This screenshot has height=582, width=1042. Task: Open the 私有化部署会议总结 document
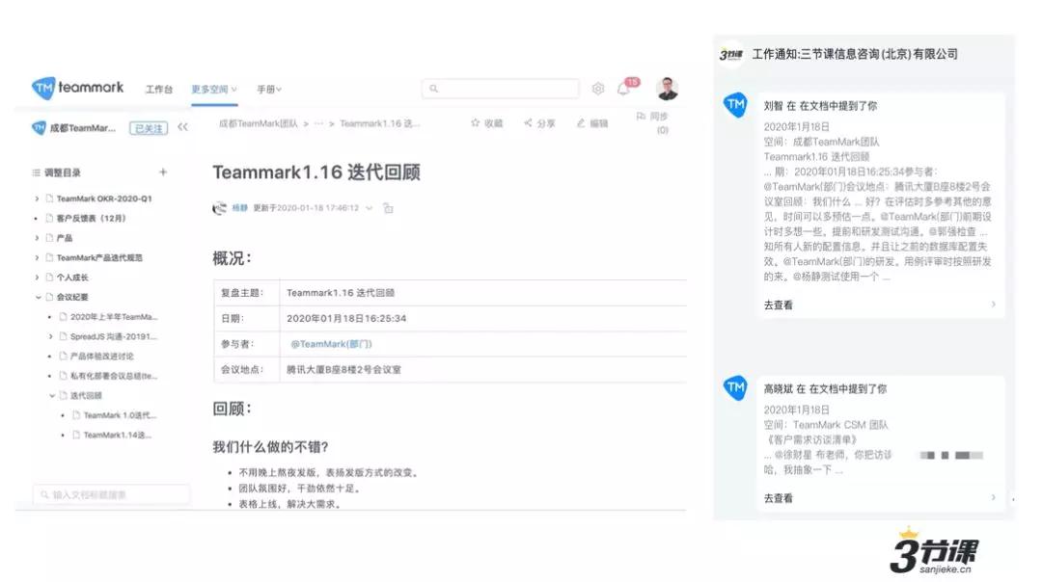[114, 376]
